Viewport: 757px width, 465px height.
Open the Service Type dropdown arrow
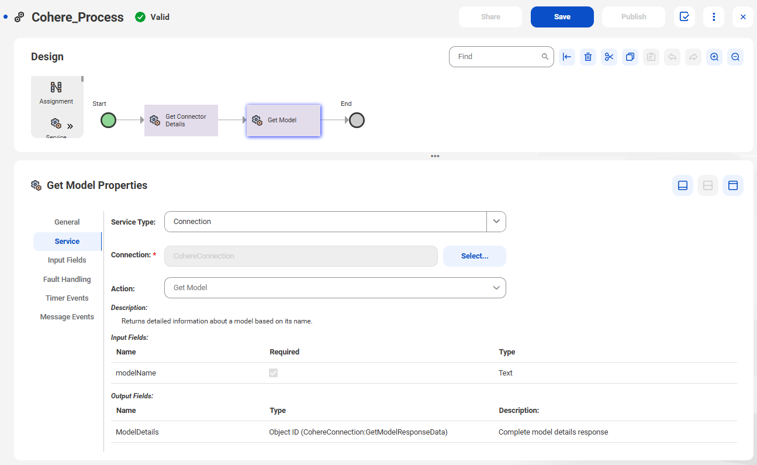pyautogui.click(x=496, y=222)
